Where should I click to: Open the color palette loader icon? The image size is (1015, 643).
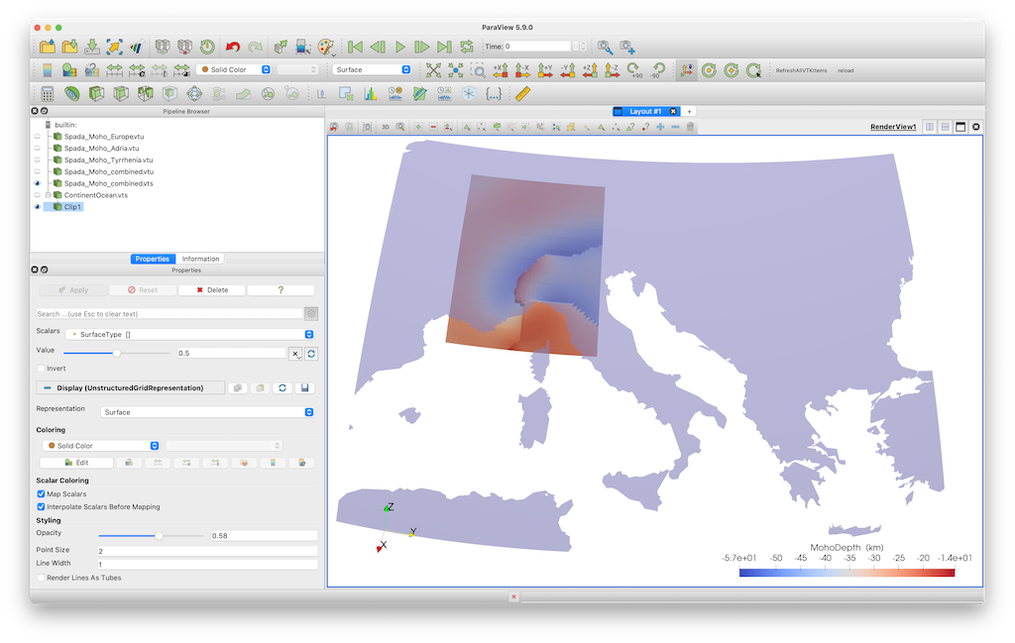point(326,47)
